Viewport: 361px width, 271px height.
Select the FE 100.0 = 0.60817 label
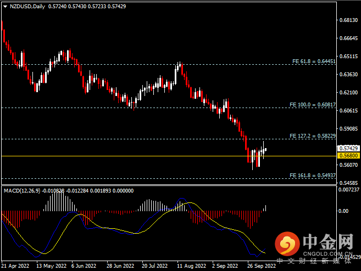(313, 105)
